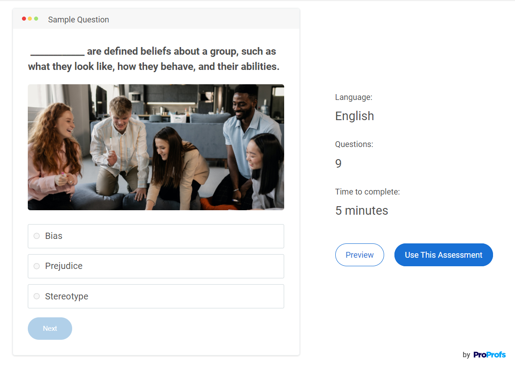The image size is (515, 368).
Task: Click the yellow dot in window header
Action: point(30,19)
